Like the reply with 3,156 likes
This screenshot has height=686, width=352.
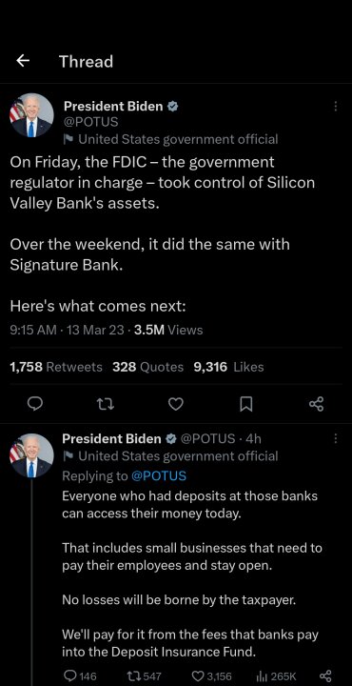(213, 676)
